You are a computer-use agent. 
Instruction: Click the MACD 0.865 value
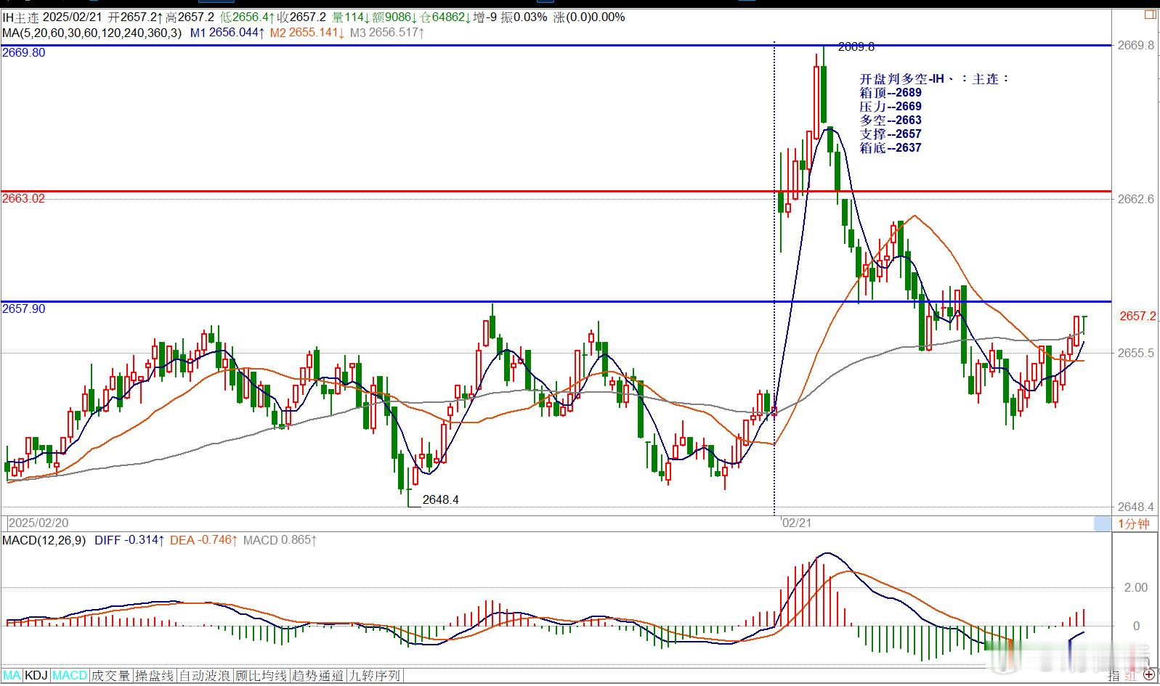coord(280,540)
